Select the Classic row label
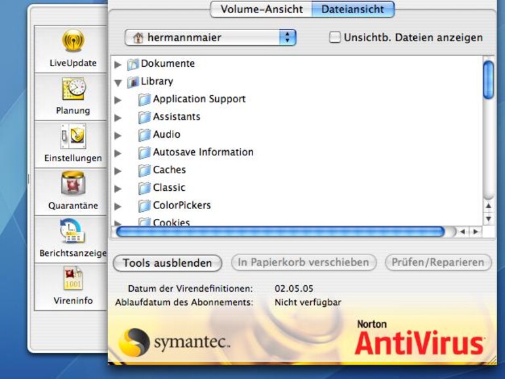 [x=169, y=188]
